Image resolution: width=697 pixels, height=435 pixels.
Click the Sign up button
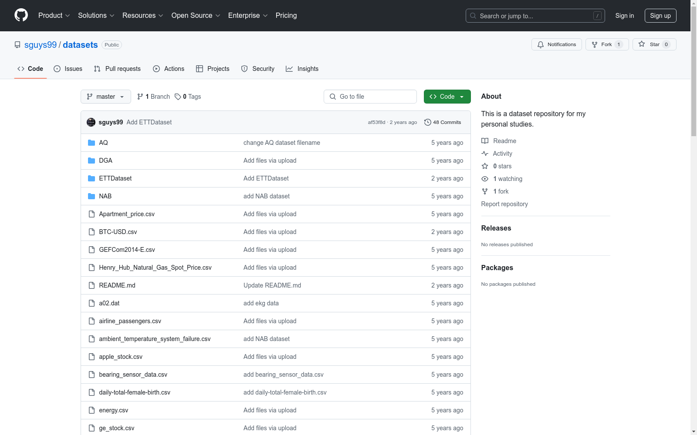click(660, 16)
